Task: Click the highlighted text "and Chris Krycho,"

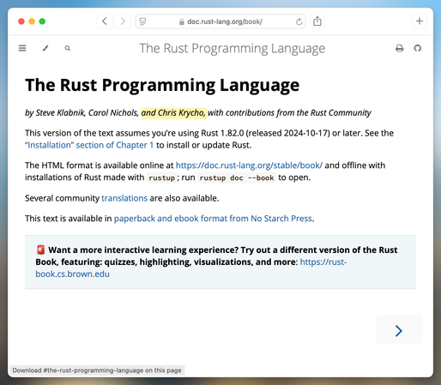Action: click(x=173, y=113)
